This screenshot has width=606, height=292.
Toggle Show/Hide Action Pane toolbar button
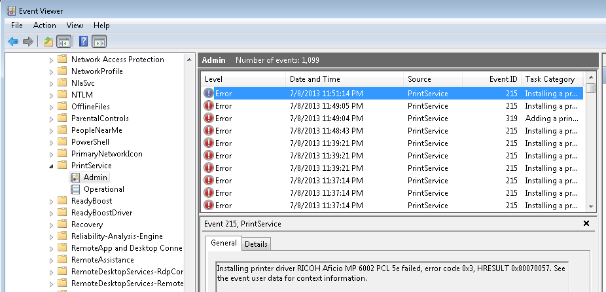[x=99, y=42]
